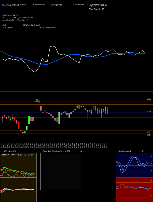Open the empty Intra Day Trading Price panel

click(61, 171)
